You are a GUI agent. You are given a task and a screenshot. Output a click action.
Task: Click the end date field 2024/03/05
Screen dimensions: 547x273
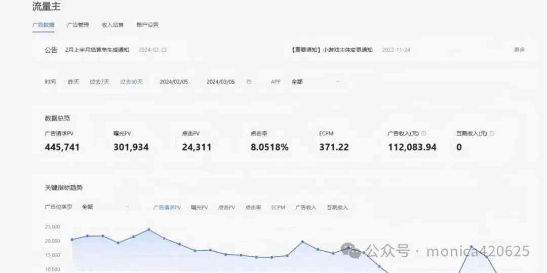(220, 82)
